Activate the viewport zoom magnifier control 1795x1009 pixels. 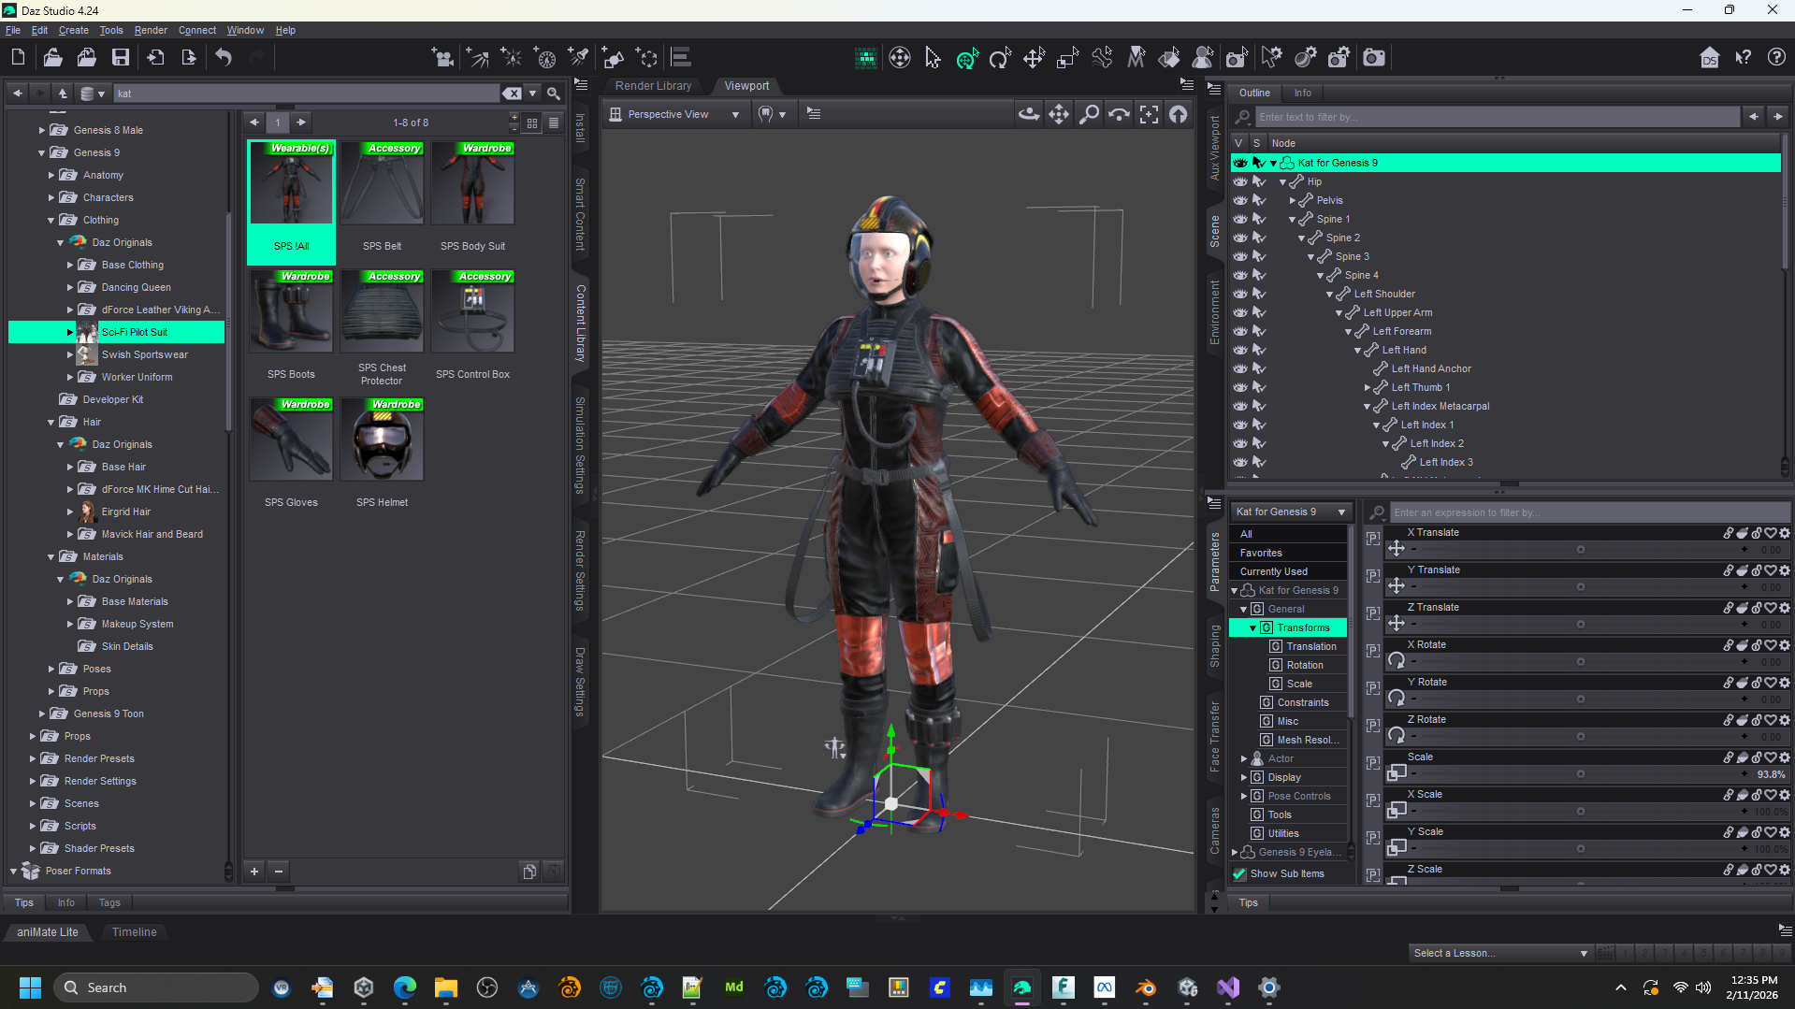tap(1088, 113)
